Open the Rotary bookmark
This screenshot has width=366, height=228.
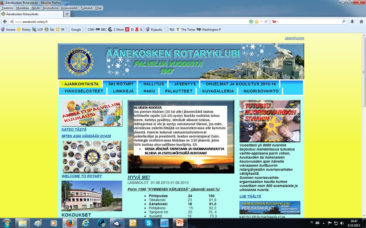24,29
